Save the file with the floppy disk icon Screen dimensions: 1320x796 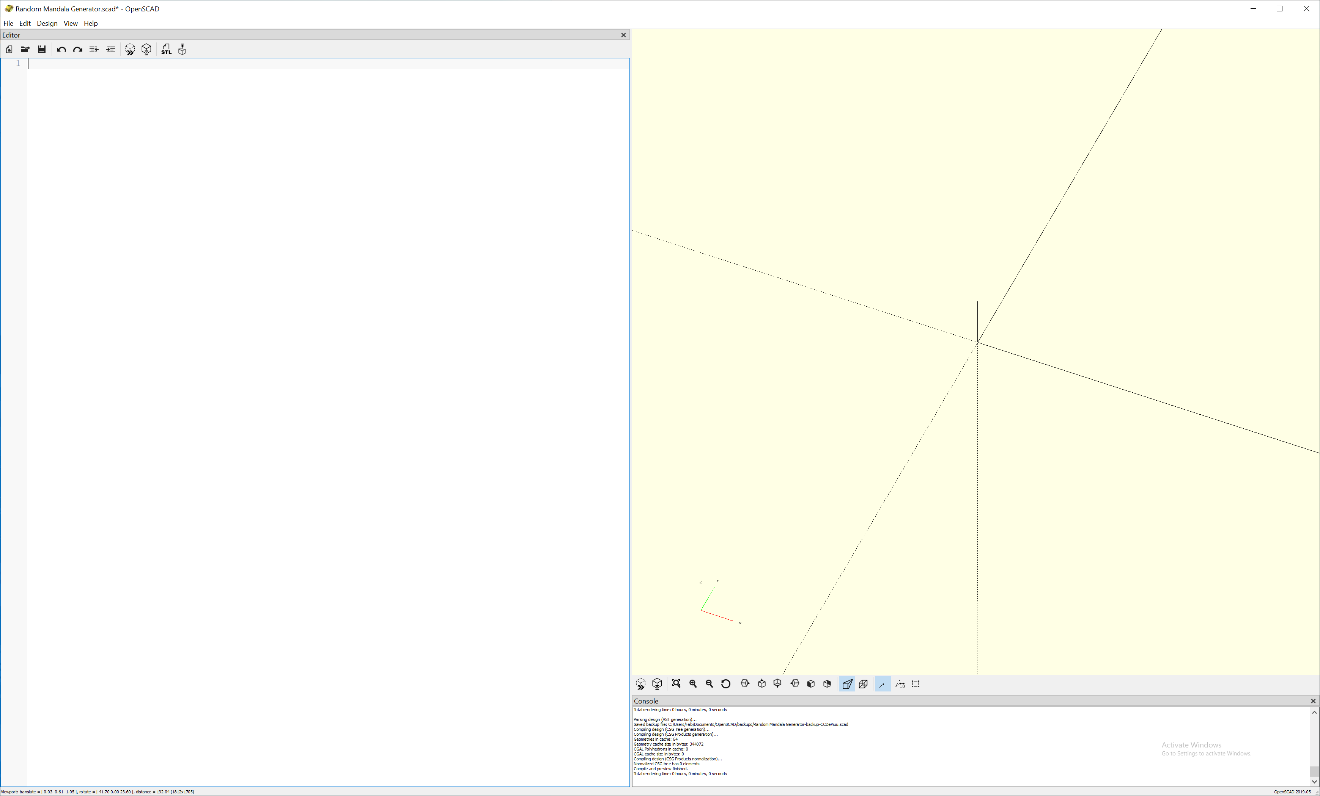tap(42, 49)
